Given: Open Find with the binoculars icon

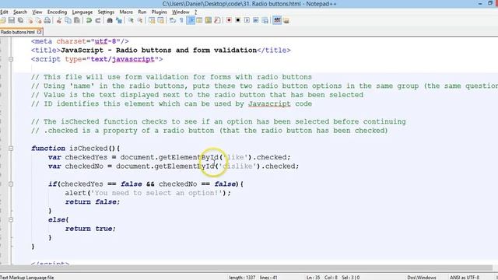Looking at the screenshot, I should tap(110, 21).
